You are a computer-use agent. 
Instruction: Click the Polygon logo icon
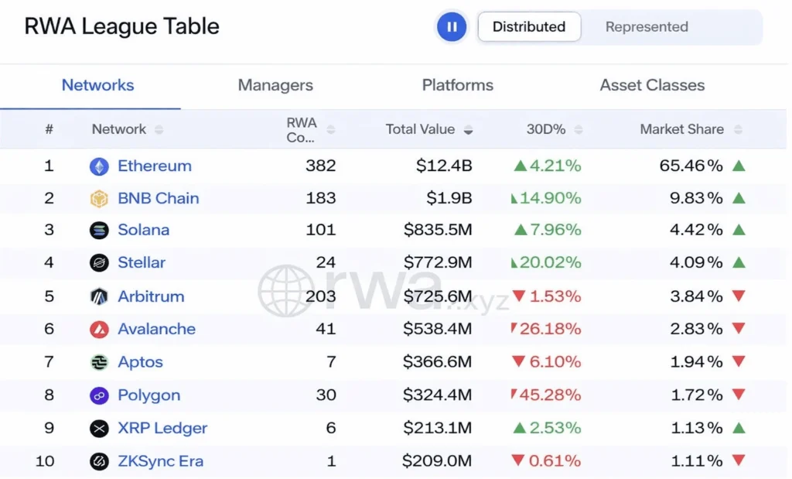(x=99, y=395)
